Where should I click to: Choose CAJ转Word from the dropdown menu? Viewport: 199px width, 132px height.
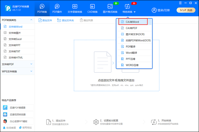pos(134,22)
